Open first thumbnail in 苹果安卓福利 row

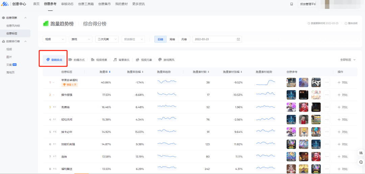tap(291, 82)
